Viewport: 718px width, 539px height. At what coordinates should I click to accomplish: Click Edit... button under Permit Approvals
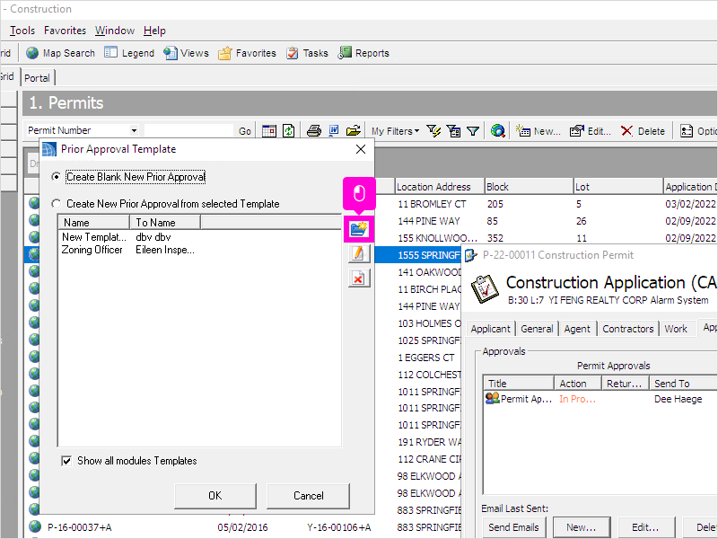point(645,527)
